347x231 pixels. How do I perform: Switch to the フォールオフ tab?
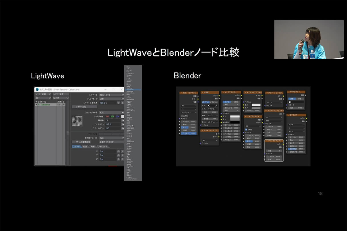pos(103,147)
